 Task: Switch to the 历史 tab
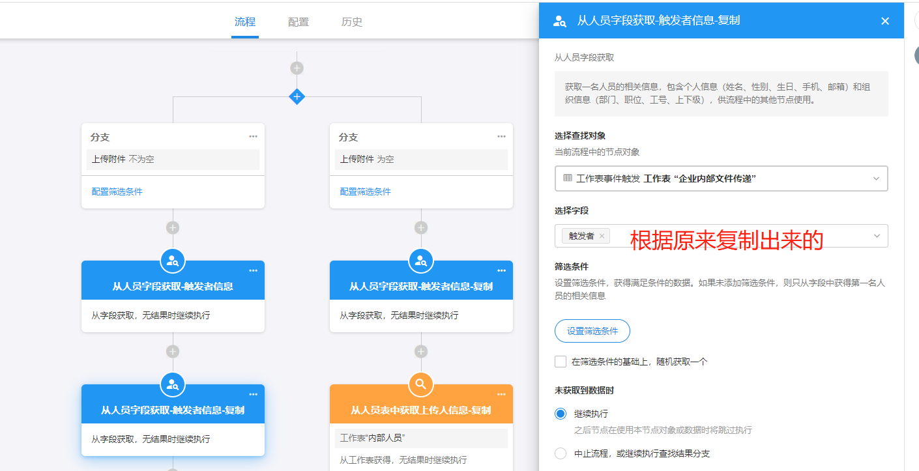click(352, 22)
